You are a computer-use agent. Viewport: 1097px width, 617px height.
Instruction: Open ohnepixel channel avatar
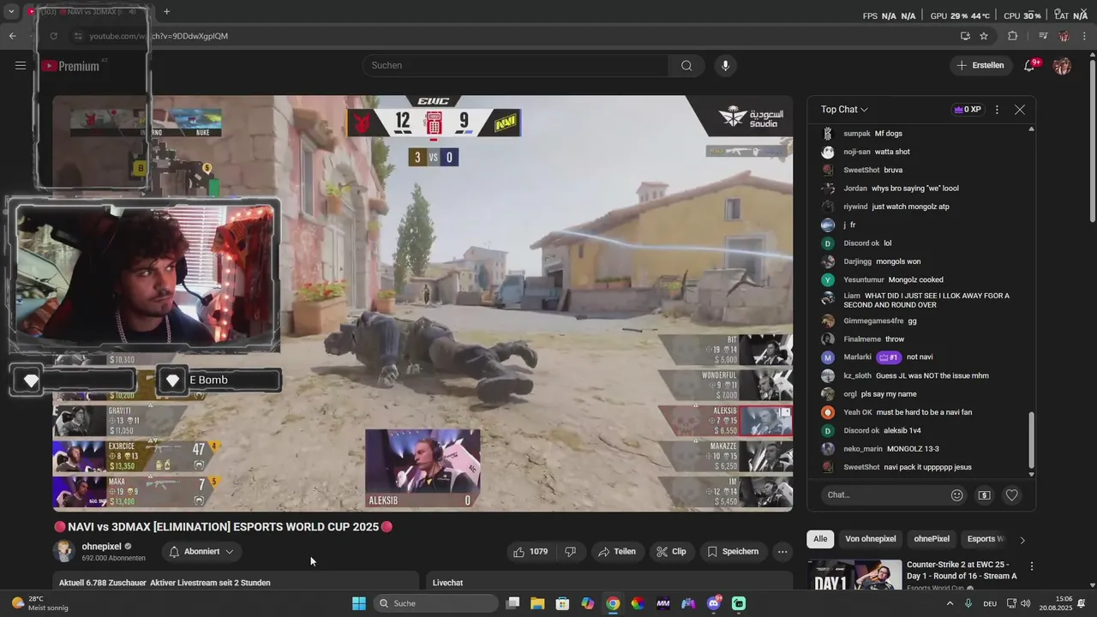tap(63, 552)
